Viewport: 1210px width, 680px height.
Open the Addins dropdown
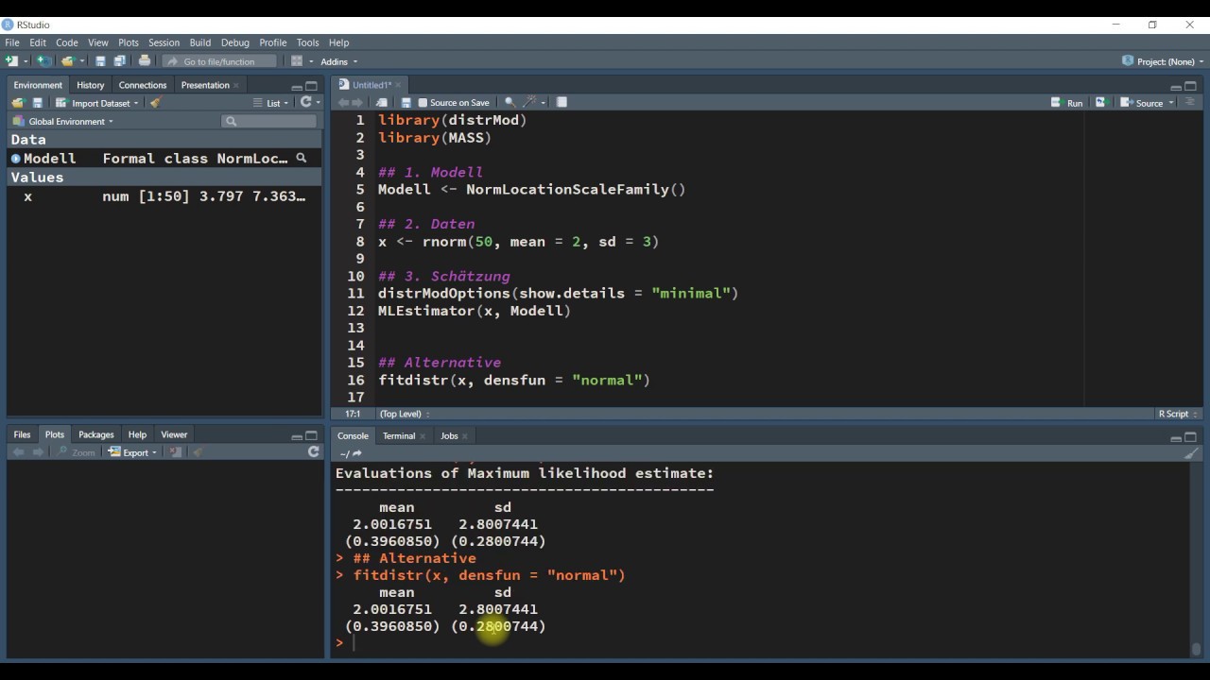(339, 61)
